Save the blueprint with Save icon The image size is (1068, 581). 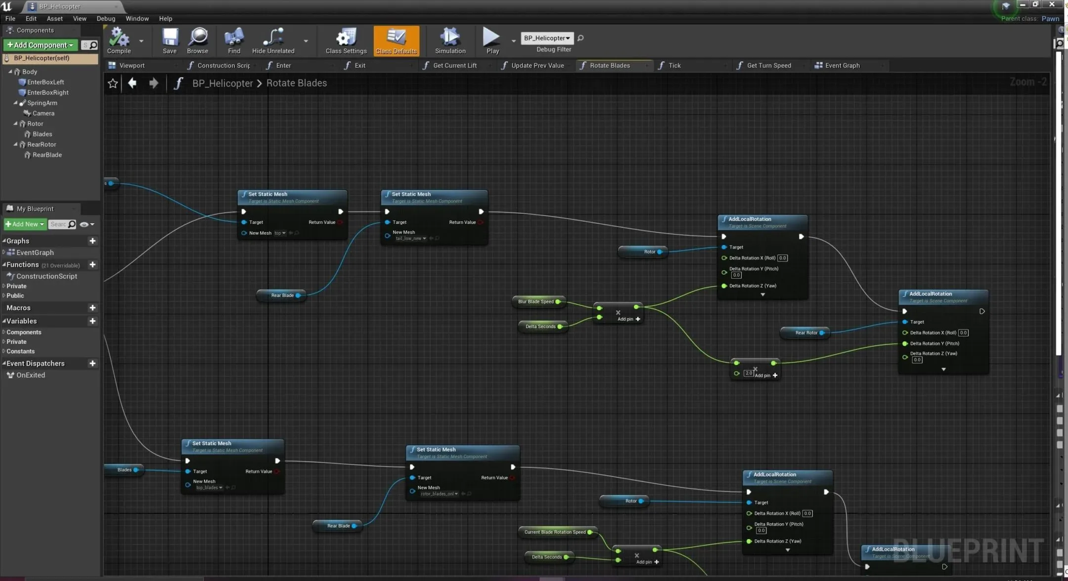[x=170, y=41]
